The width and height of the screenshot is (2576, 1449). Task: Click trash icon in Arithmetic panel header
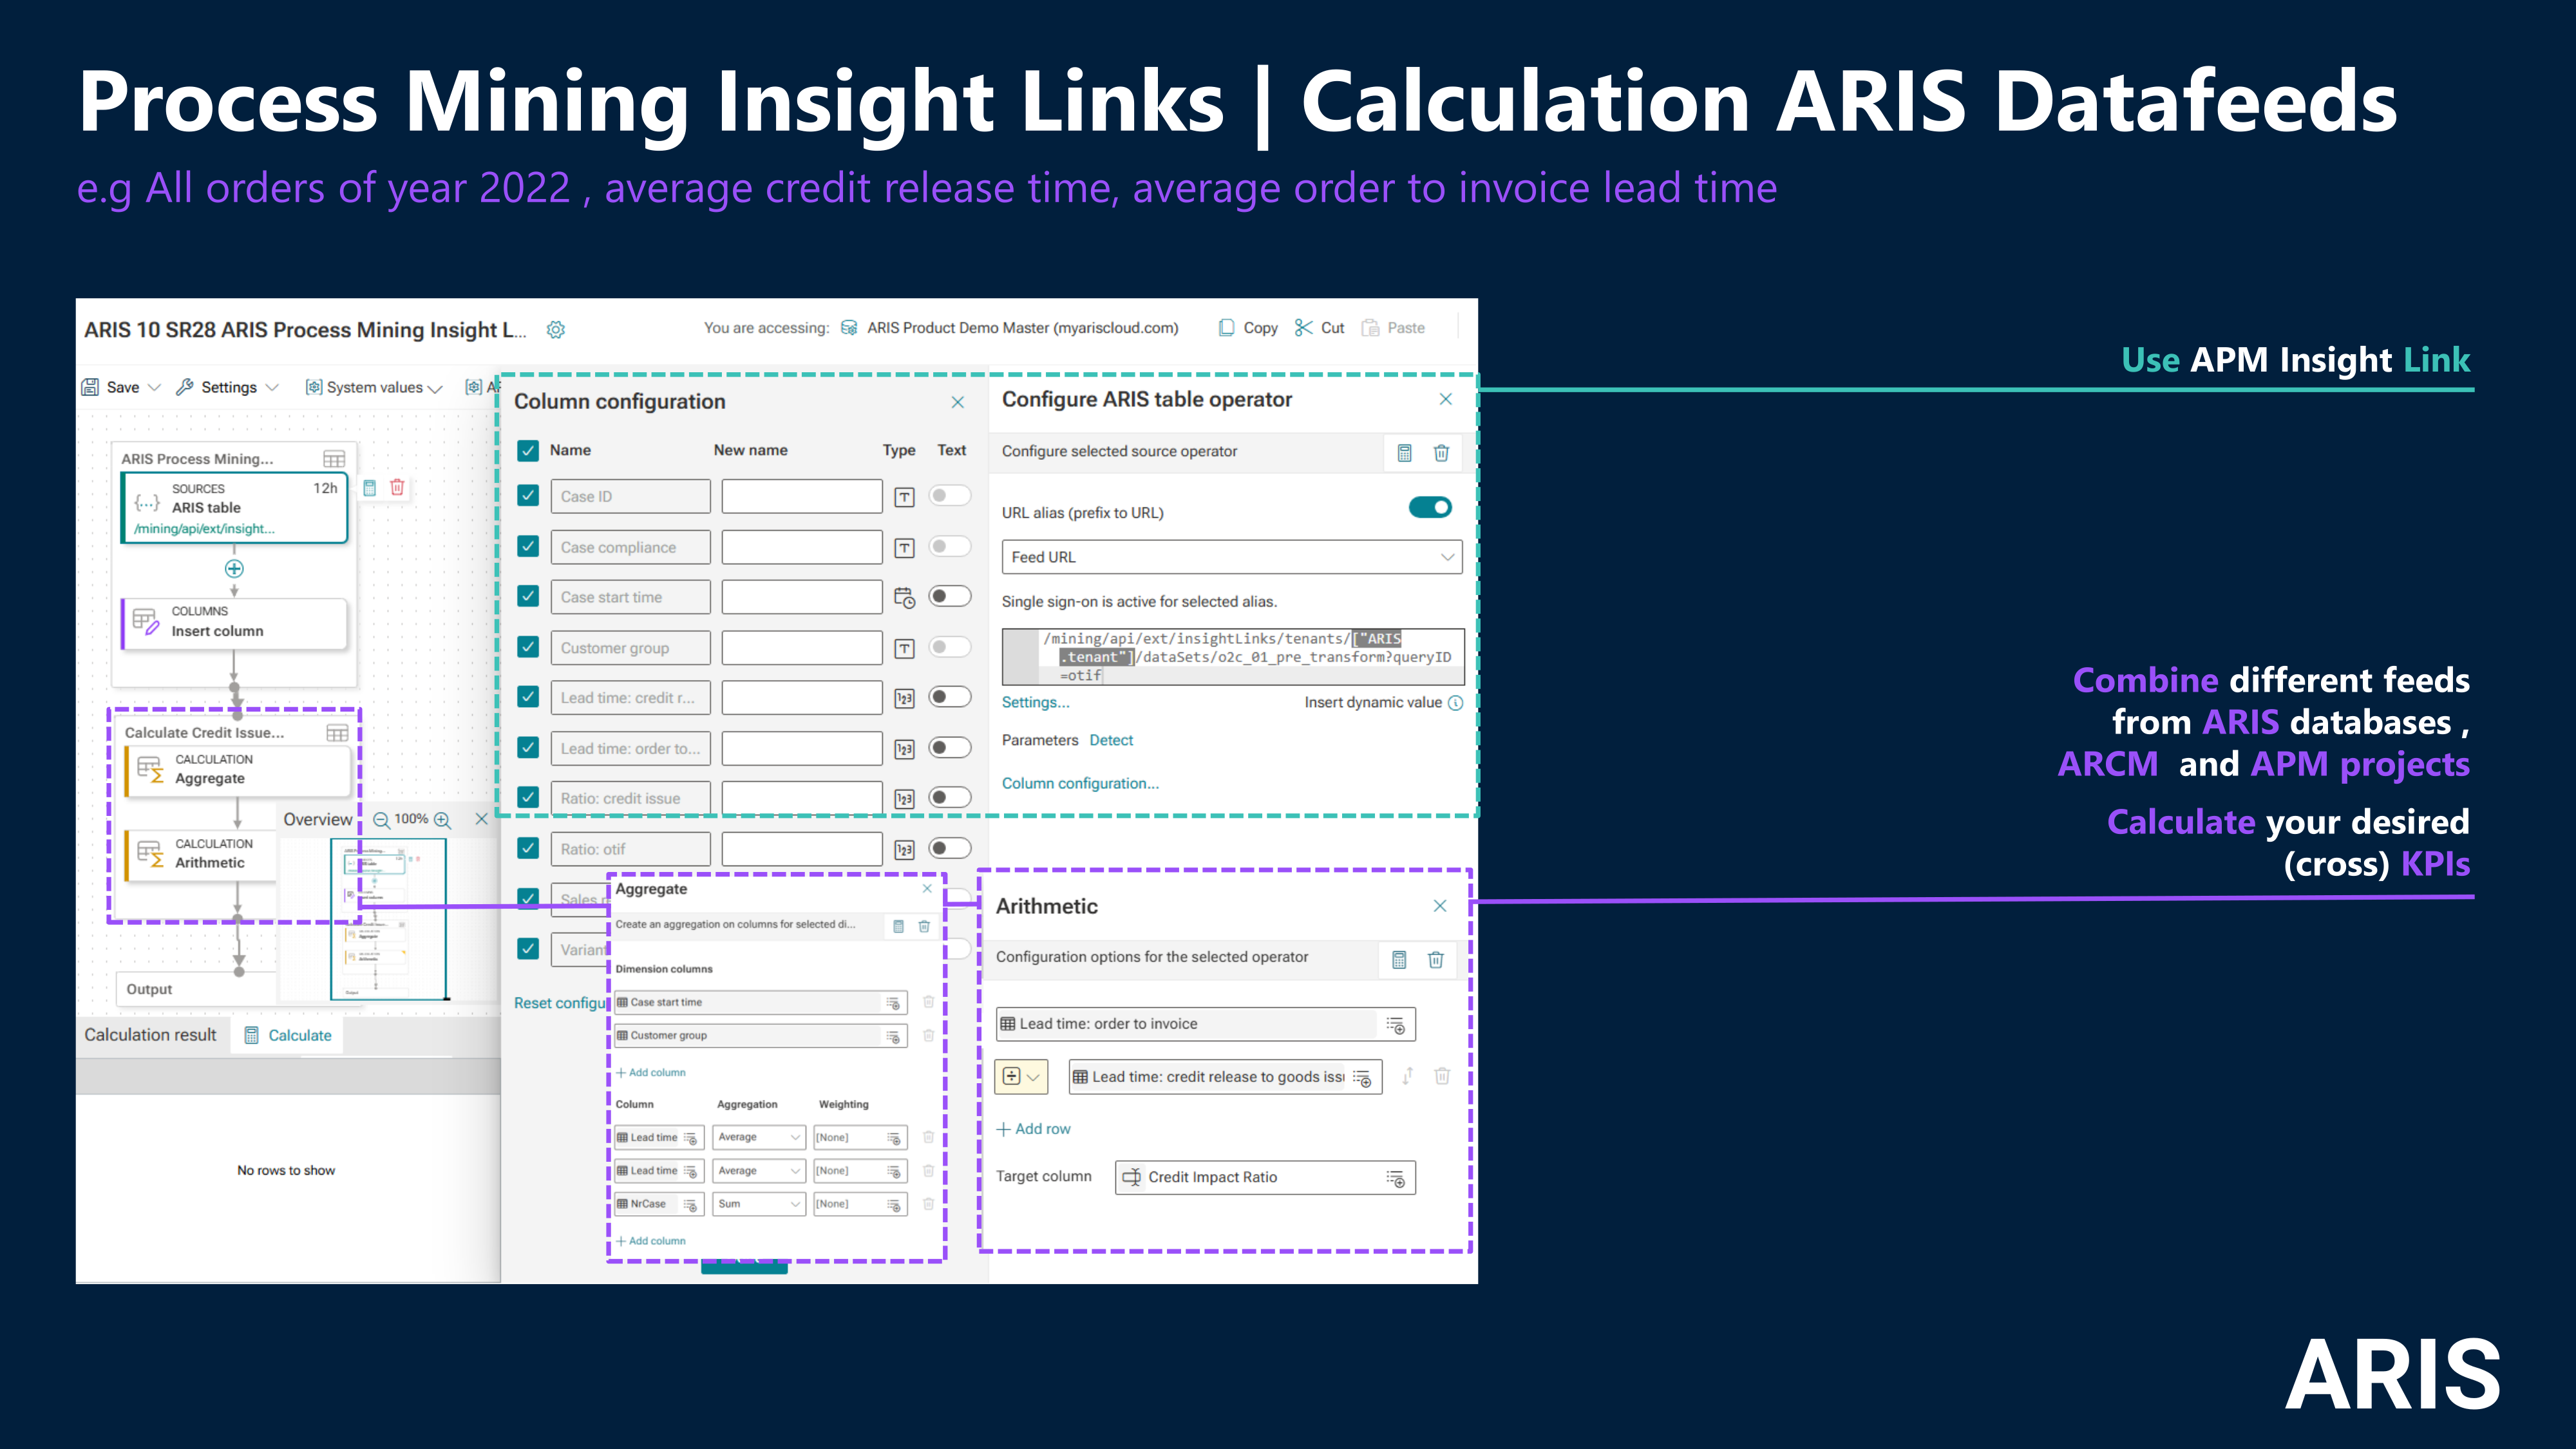click(x=1435, y=960)
